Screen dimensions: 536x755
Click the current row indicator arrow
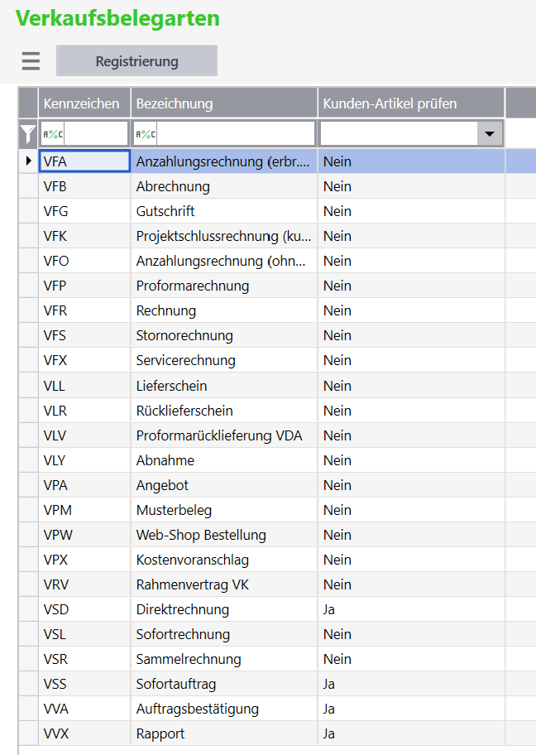pyautogui.click(x=29, y=161)
